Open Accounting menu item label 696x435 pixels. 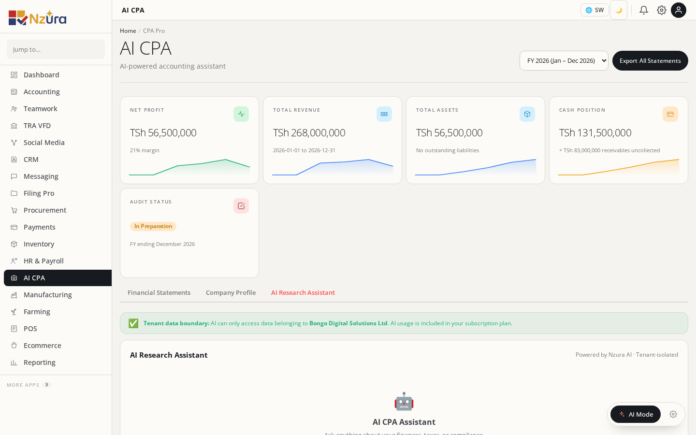[42, 92]
